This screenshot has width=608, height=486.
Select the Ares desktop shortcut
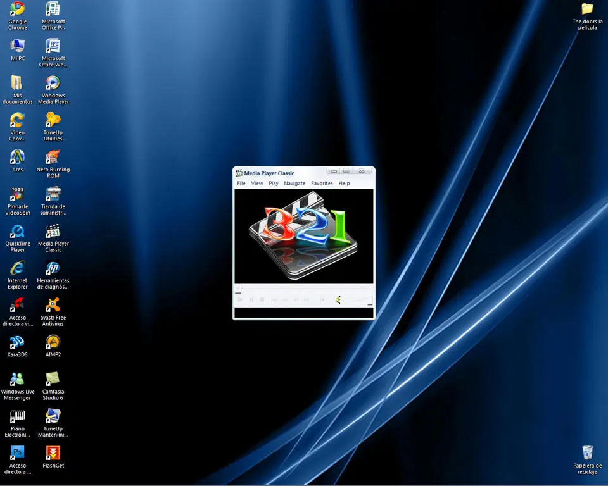coord(18,161)
